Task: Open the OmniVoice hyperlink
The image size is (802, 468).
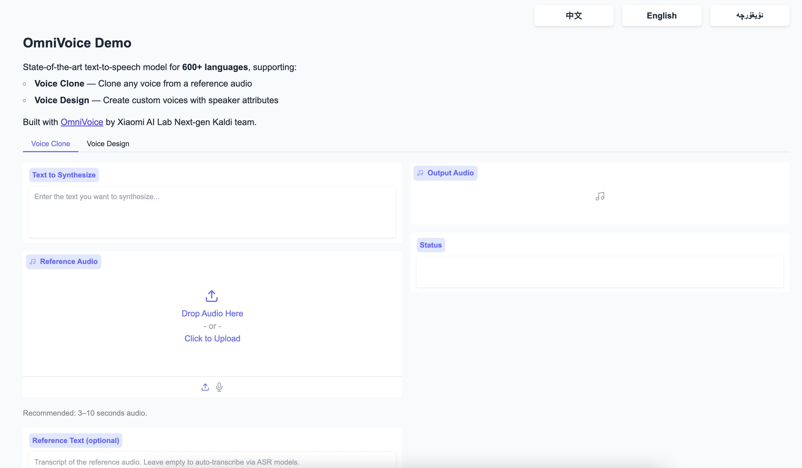Action: [82, 122]
